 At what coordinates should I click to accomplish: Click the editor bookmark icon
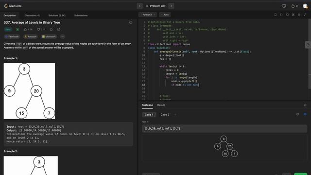276,15
